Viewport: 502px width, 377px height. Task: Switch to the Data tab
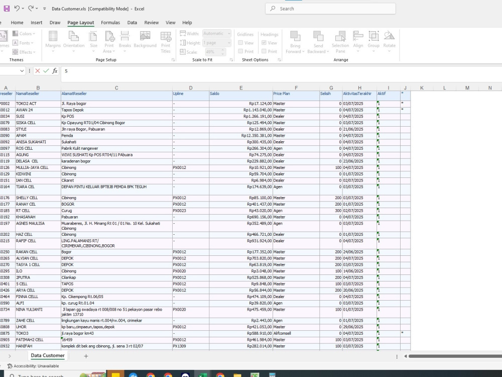pos(132,23)
